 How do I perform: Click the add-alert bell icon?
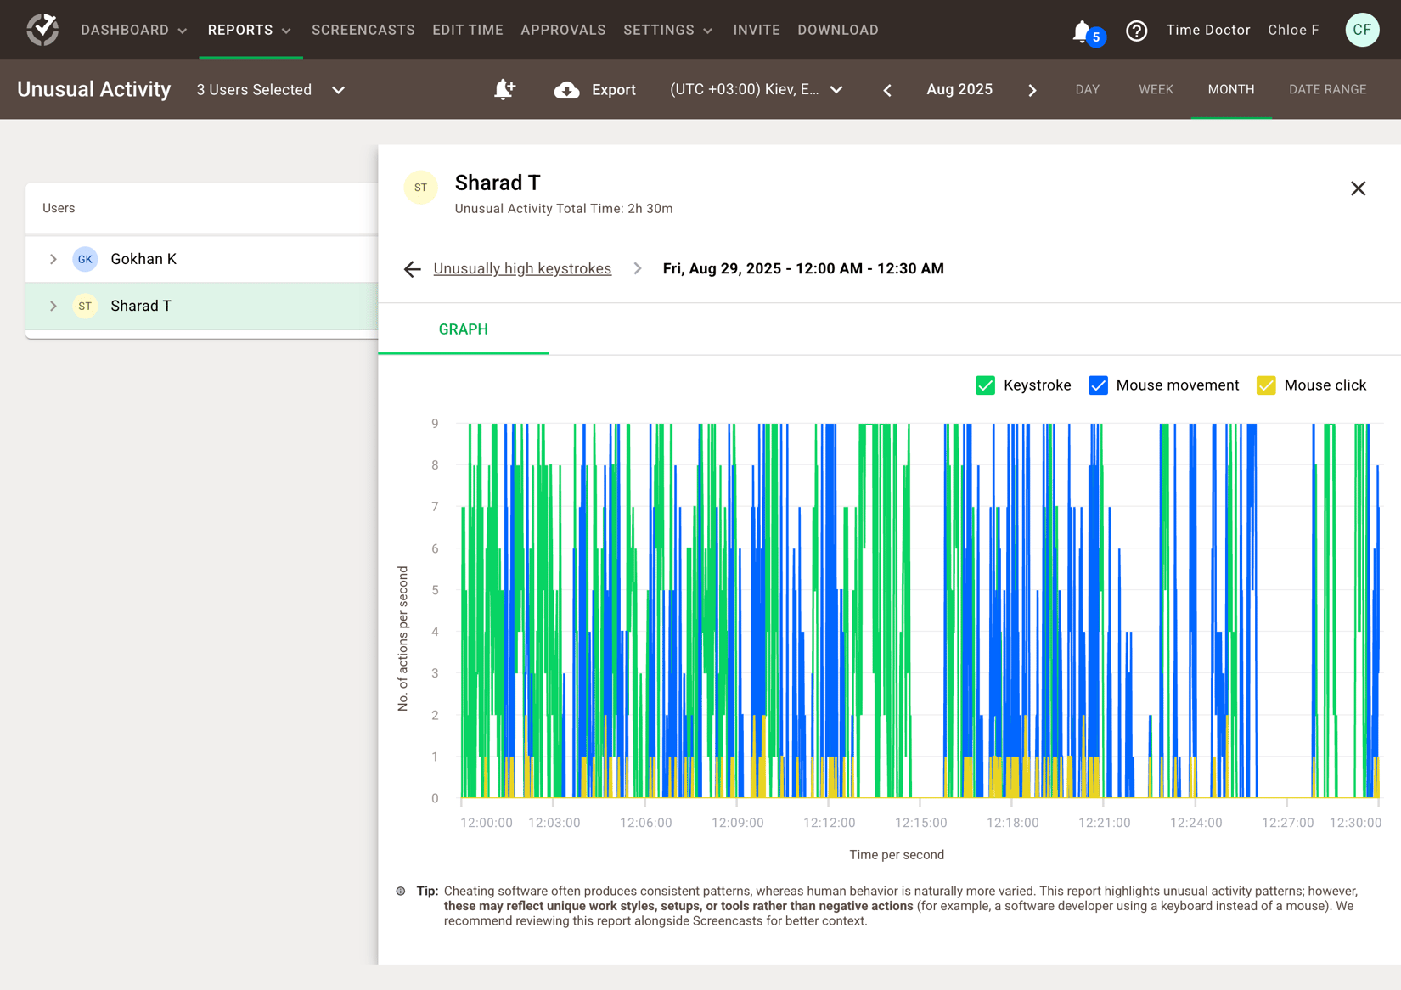[x=504, y=89]
